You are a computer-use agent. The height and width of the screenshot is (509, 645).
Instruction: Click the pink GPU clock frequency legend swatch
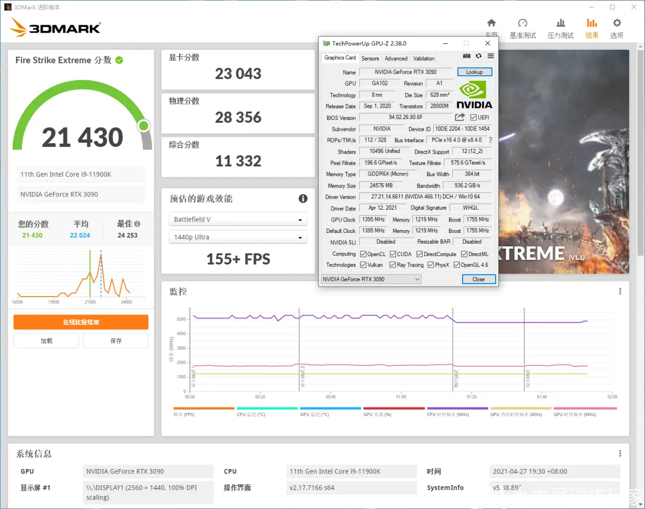pyautogui.click(x=585, y=408)
